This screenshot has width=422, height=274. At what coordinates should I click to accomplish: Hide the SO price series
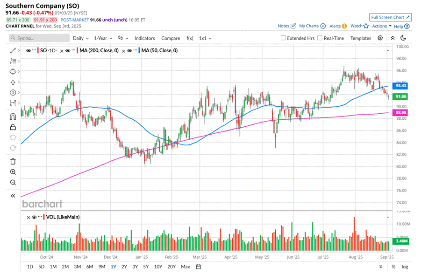click(28, 50)
